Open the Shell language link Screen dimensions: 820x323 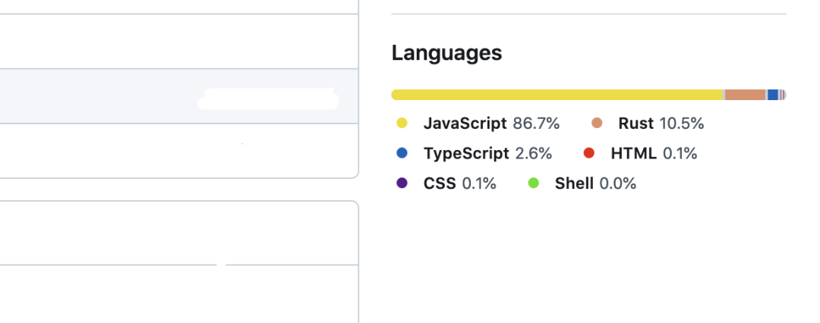pyautogui.click(x=574, y=183)
